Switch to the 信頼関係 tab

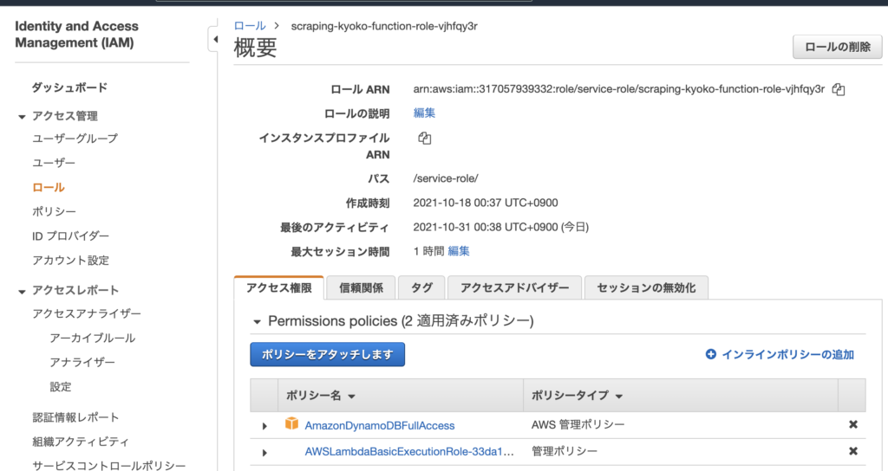[x=362, y=287]
